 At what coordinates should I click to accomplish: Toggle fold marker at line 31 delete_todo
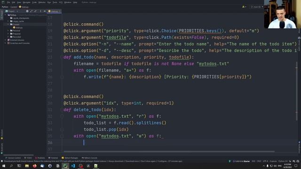pyautogui.click(x=62, y=110)
